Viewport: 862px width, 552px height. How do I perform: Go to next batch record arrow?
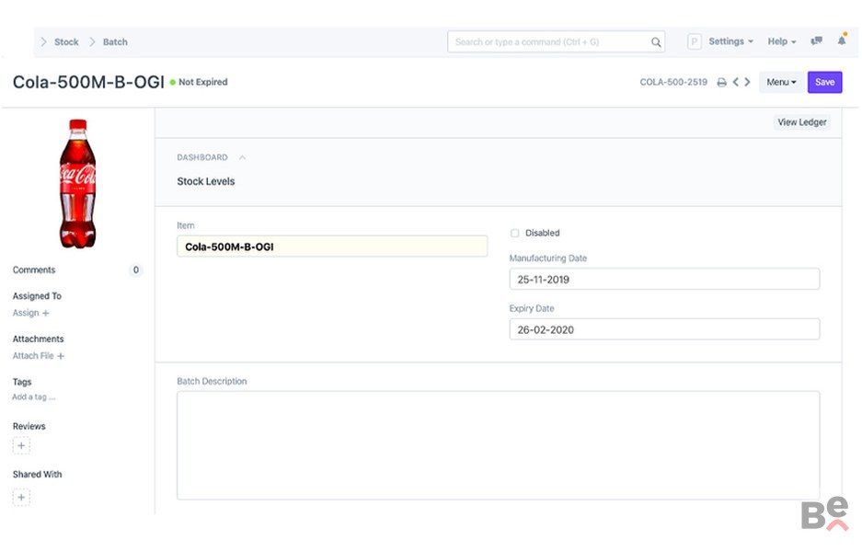click(x=748, y=83)
